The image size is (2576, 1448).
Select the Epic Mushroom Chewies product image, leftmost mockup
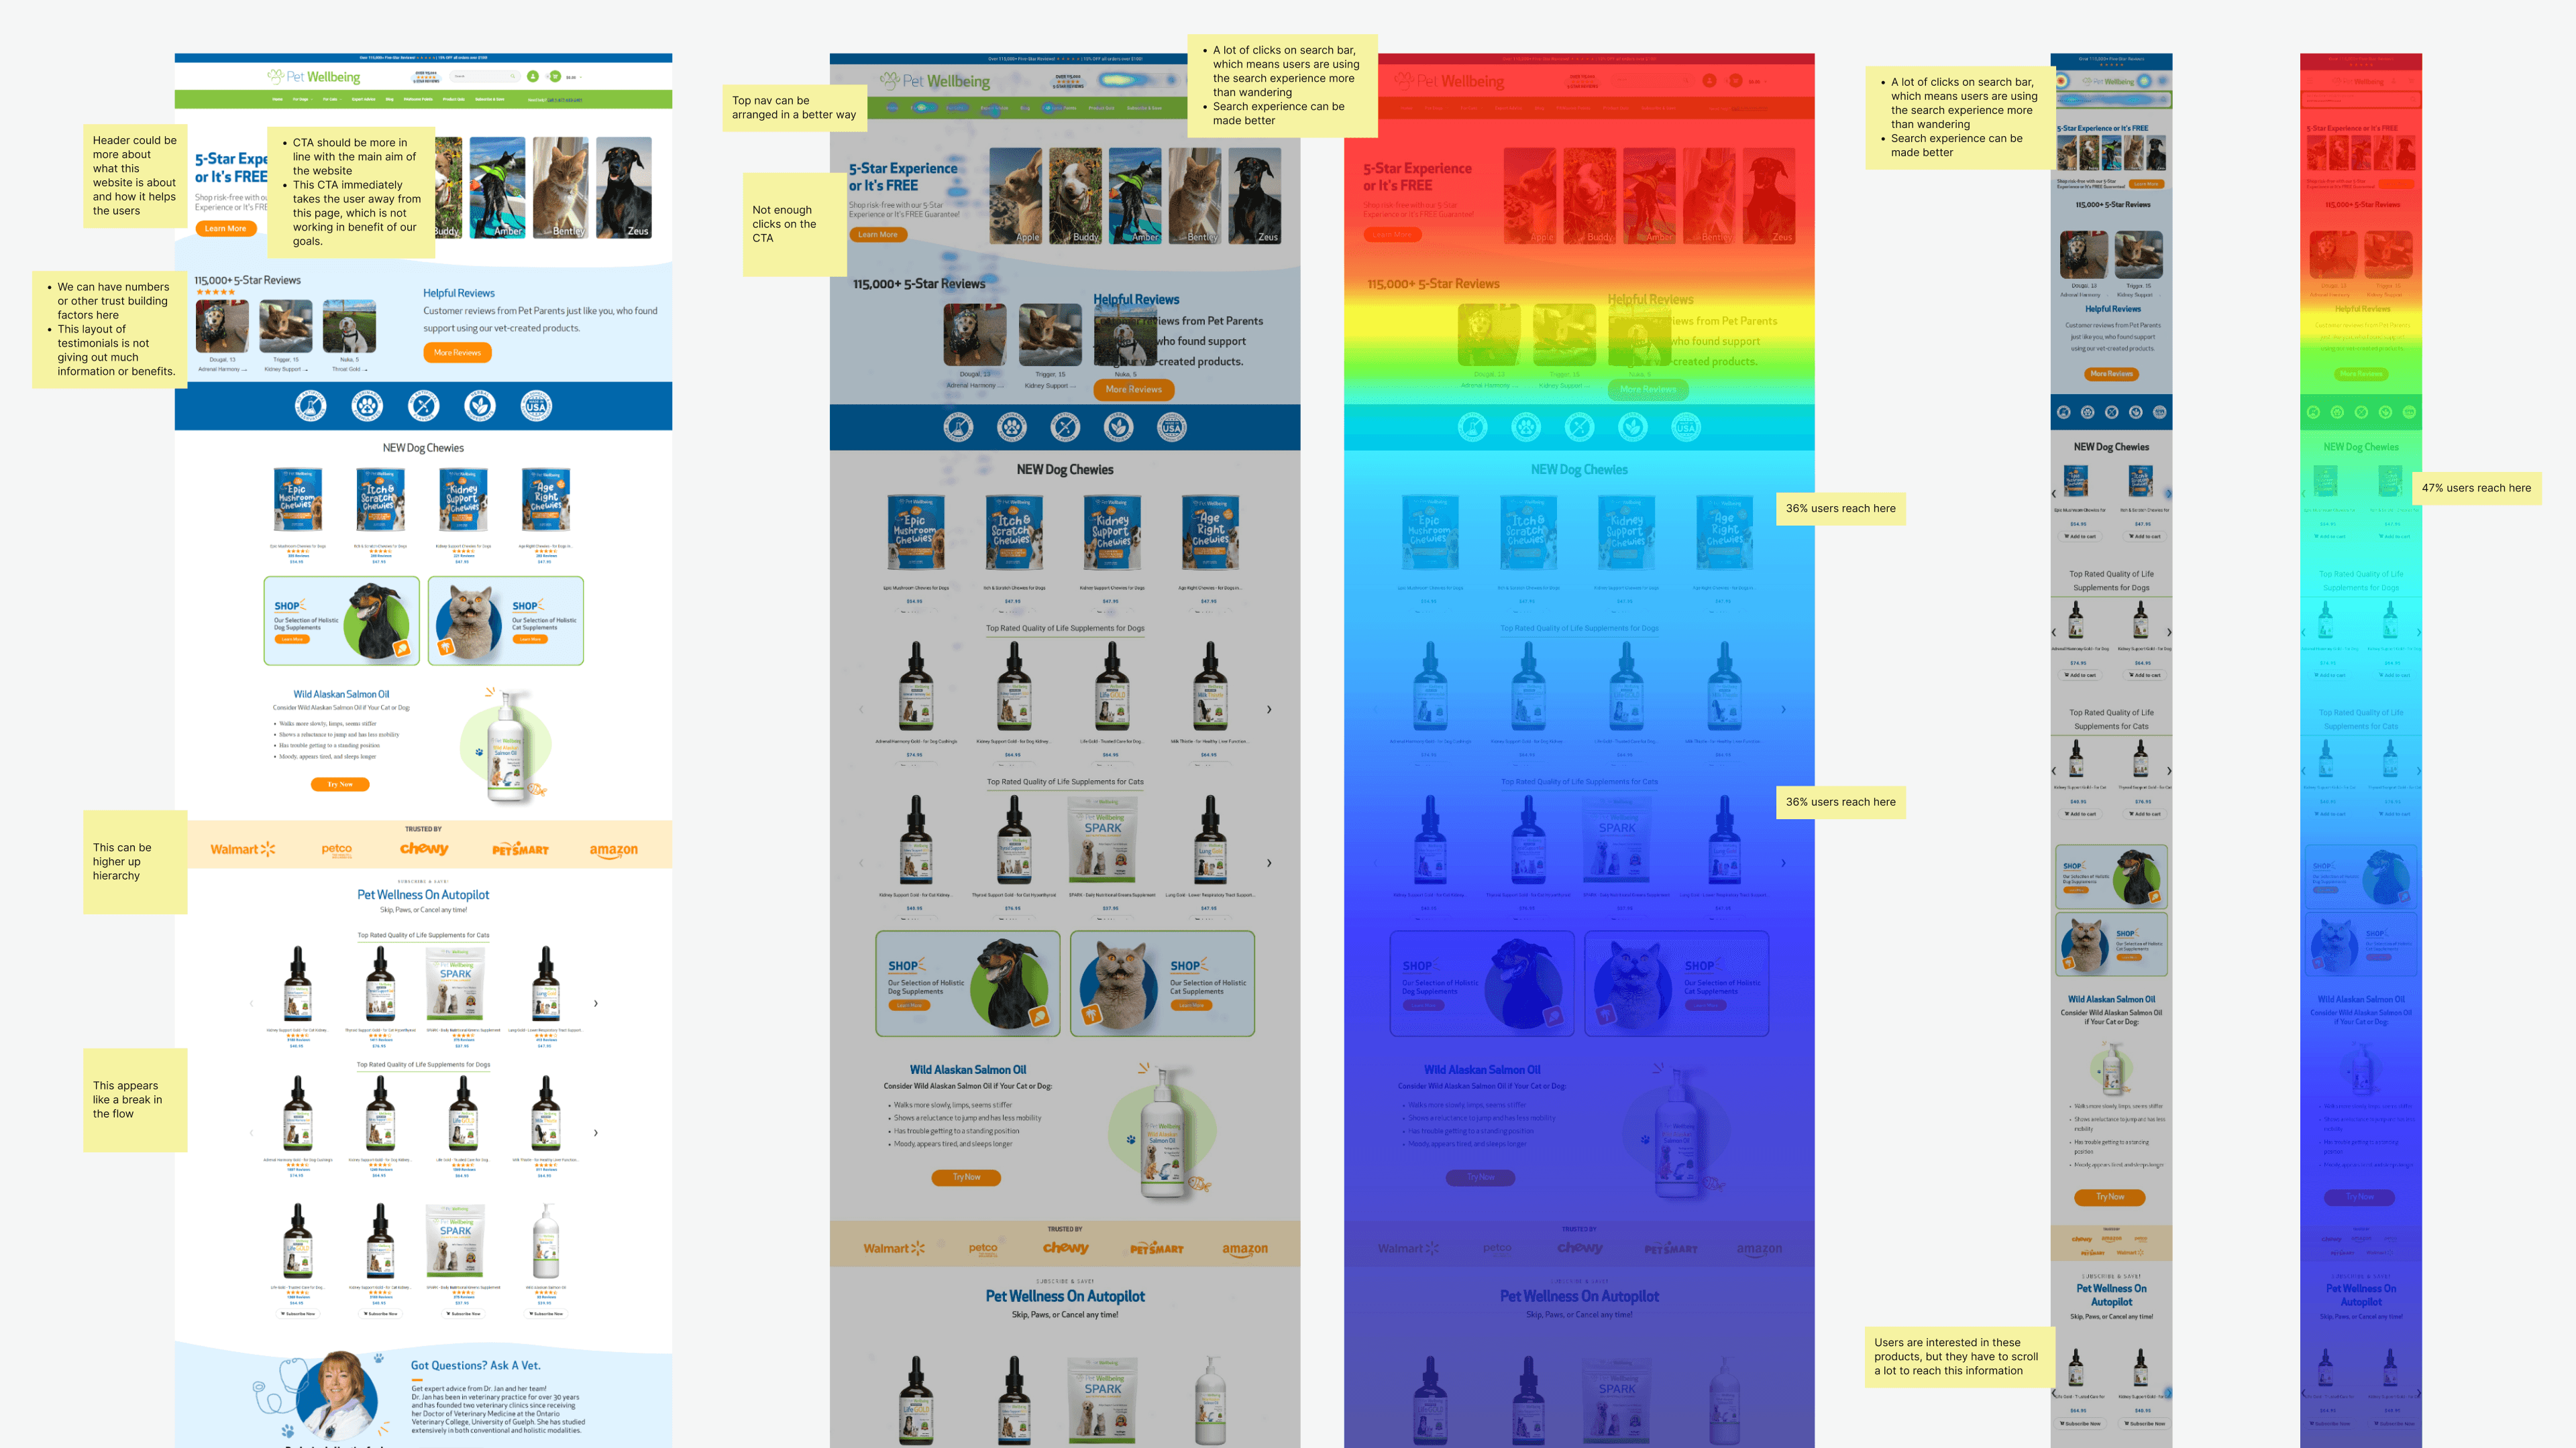point(297,499)
